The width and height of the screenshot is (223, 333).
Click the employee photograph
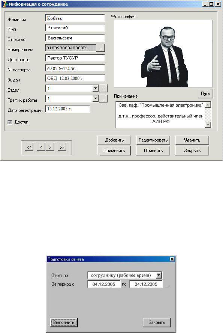click(x=163, y=54)
